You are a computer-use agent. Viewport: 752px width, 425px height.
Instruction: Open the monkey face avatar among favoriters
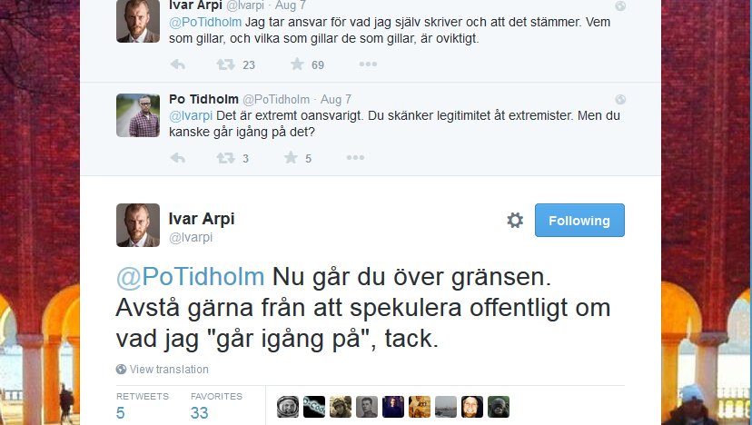(x=499, y=407)
